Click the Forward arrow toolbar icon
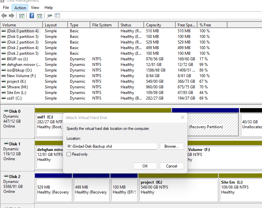This screenshot has height=208, width=262. pyautogui.click(x=12, y=15)
